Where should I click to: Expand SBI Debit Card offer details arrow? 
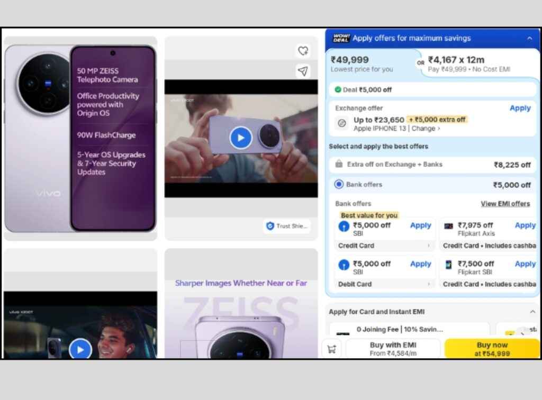pyautogui.click(x=429, y=284)
